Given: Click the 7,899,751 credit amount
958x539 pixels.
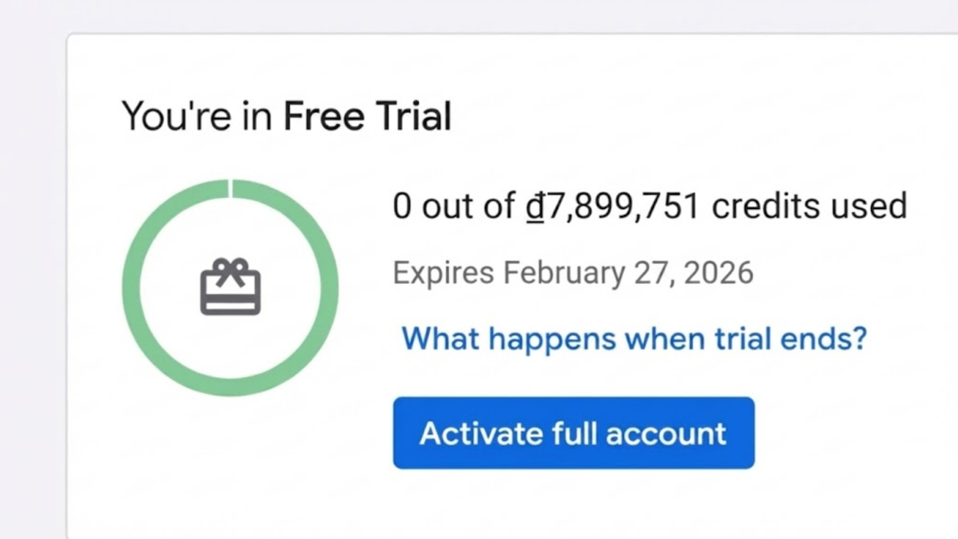Looking at the screenshot, I should pos(623,206).
